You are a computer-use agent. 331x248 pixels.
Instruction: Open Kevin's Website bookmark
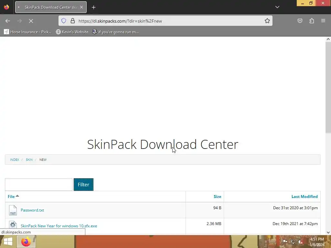point(72,32)
